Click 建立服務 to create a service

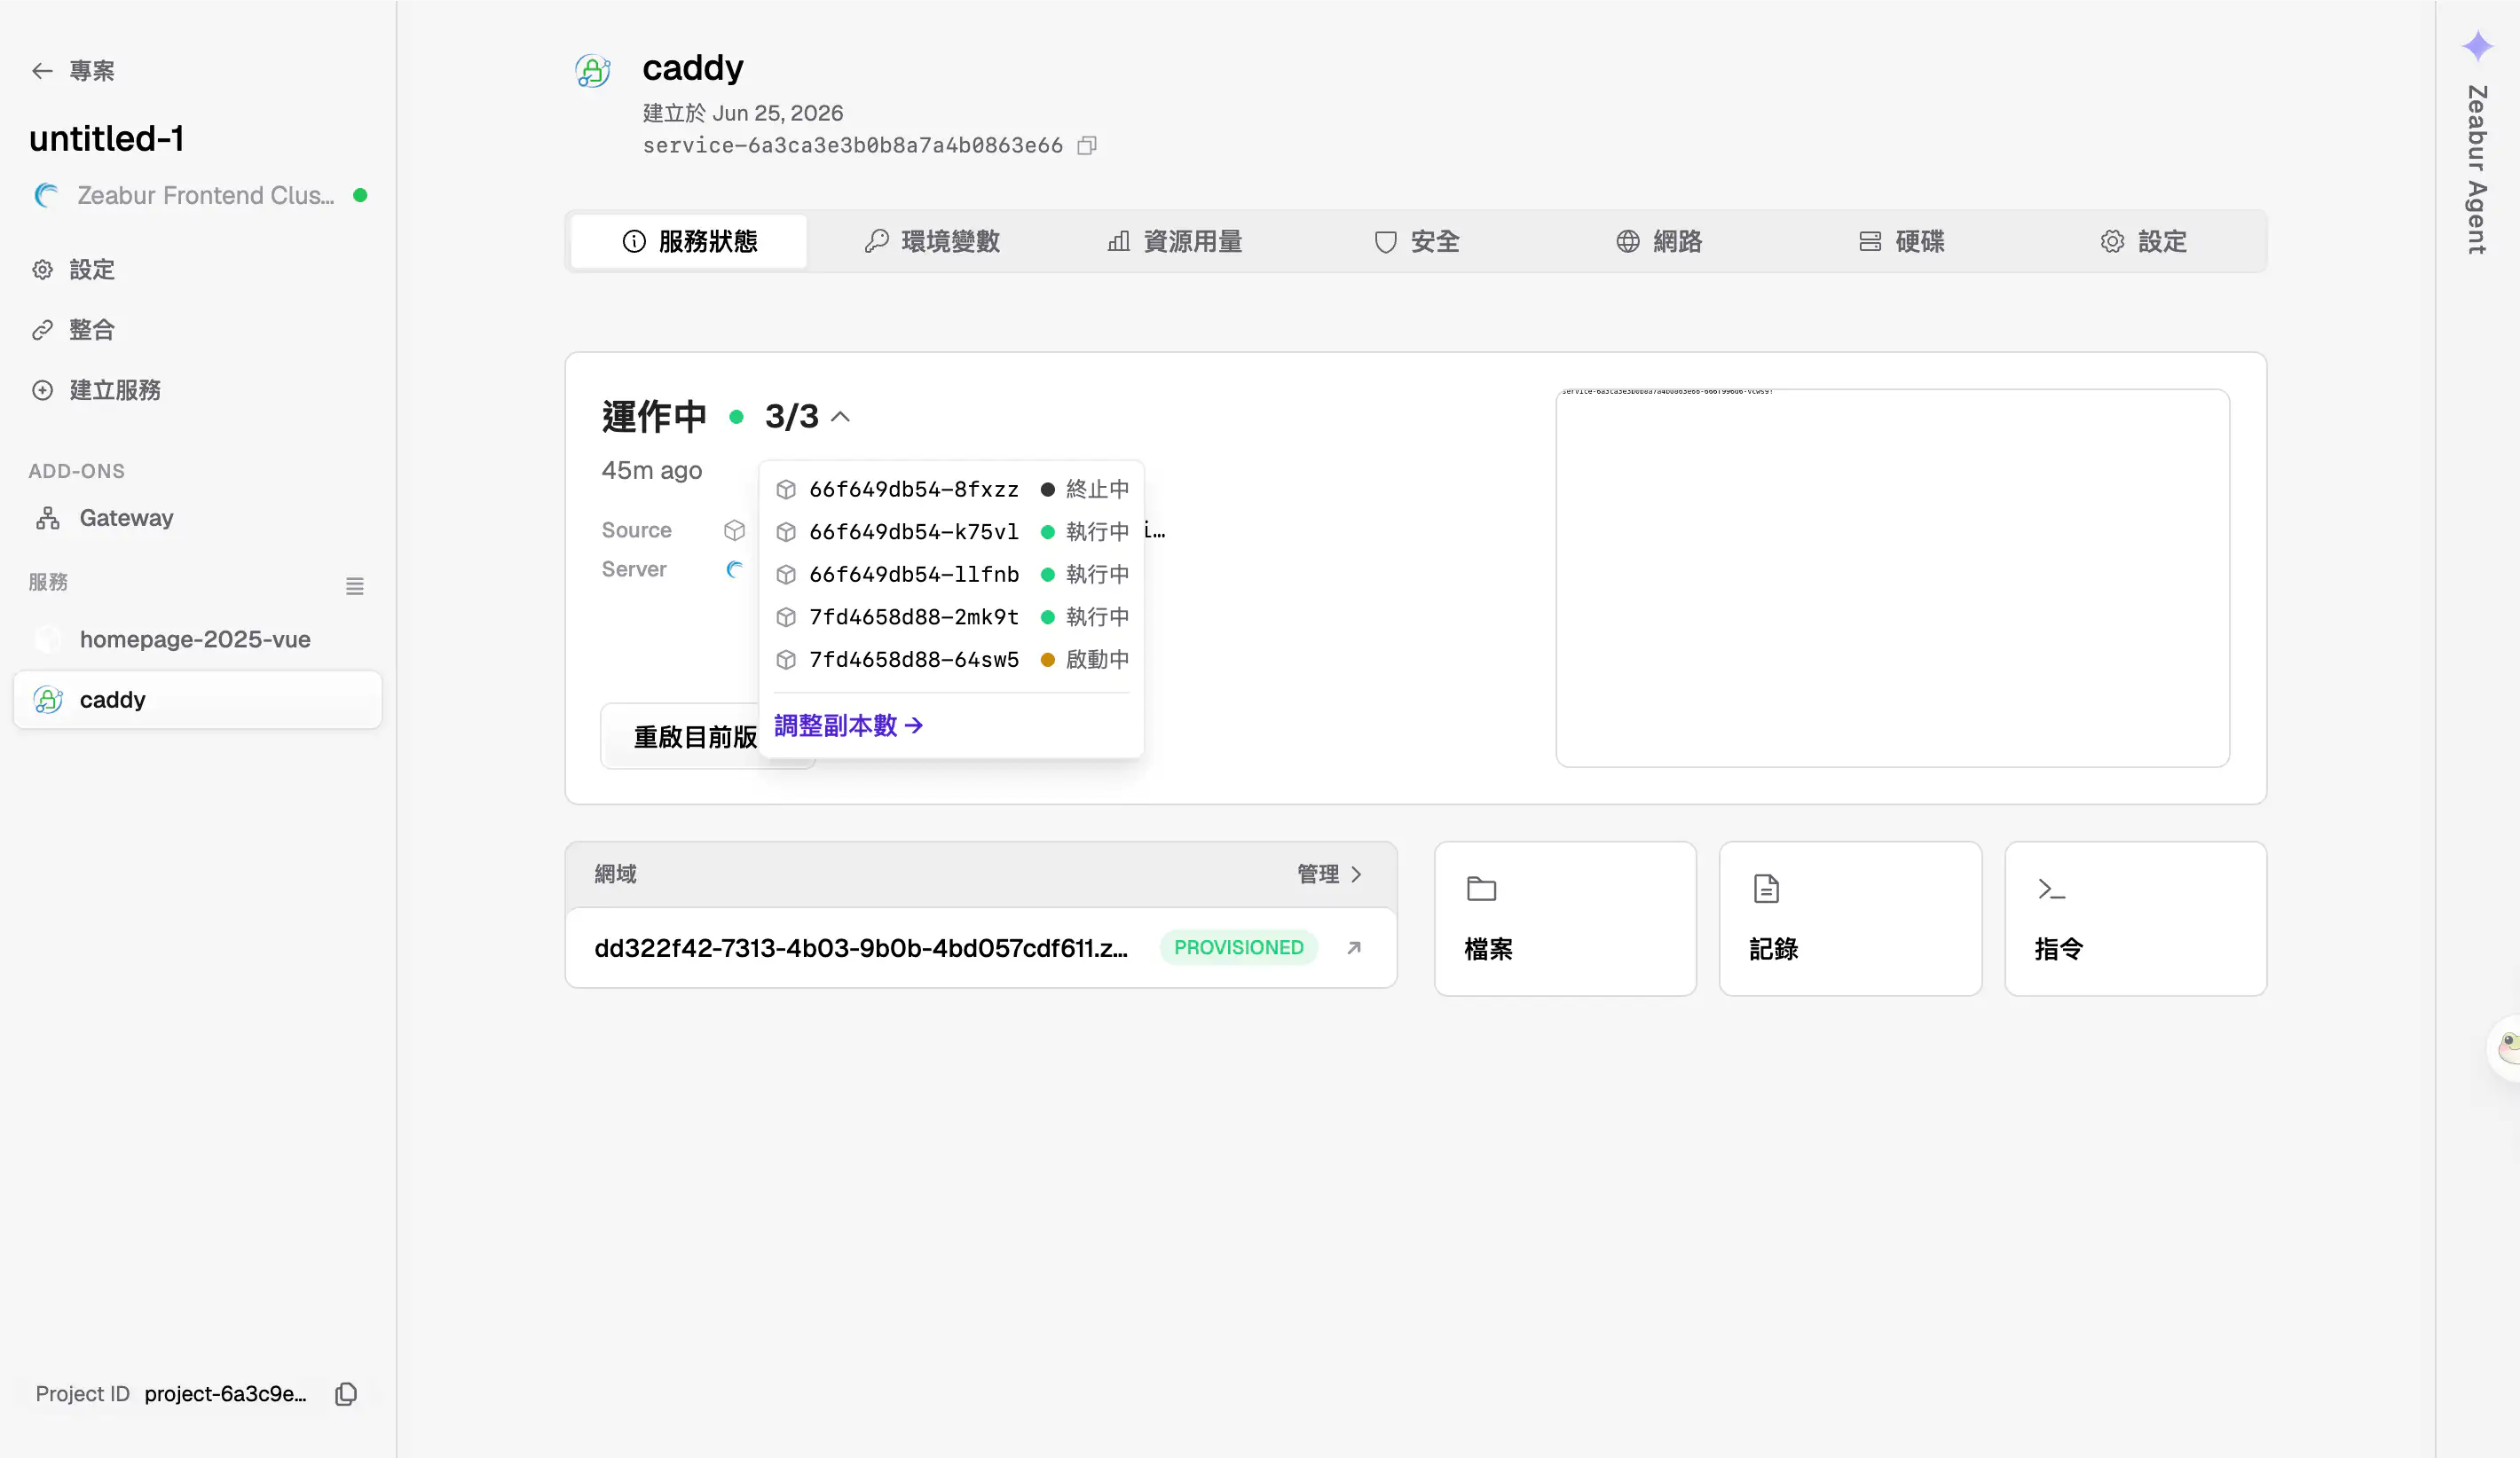coord(96,389)
